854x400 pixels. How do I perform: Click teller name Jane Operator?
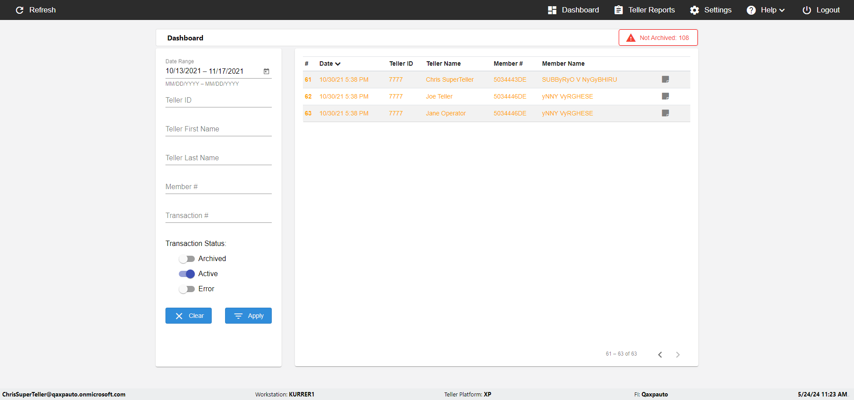point(446,113)
